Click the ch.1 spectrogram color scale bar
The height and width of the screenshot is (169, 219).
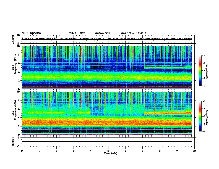click(200, 71)
